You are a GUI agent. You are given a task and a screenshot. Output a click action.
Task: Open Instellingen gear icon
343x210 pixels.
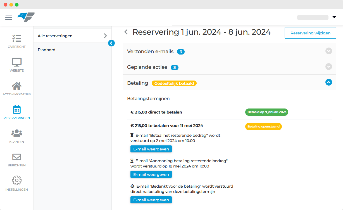coord(17,181)
